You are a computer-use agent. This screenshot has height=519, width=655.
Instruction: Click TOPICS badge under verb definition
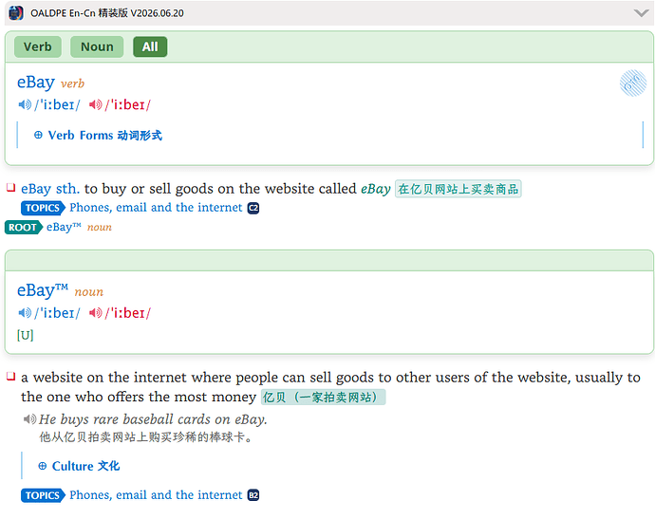click(43, 208)
